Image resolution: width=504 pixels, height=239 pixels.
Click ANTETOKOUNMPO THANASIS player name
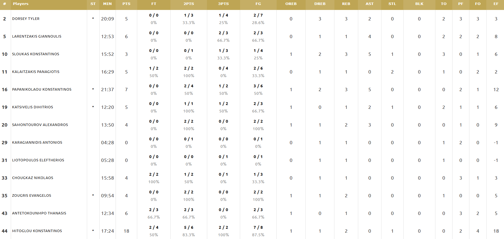(39, 213)
